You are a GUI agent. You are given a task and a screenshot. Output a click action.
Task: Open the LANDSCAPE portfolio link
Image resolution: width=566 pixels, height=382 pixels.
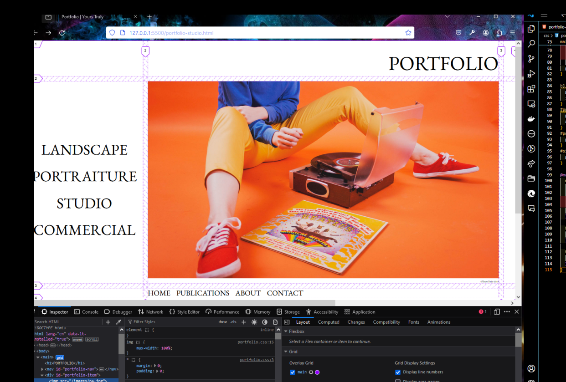point(84,150)
